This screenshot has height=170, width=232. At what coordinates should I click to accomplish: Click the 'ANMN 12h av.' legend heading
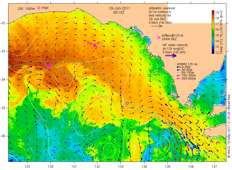(188, 64)
